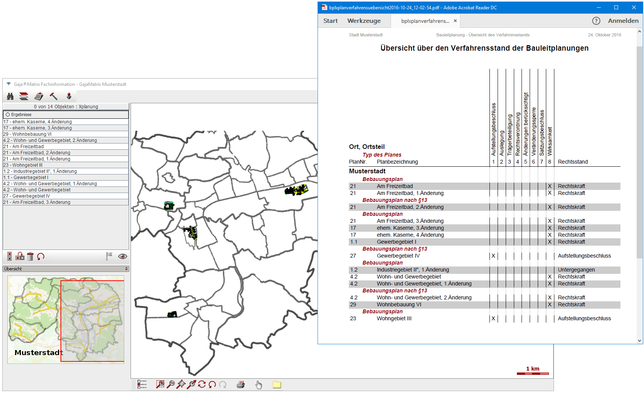Open the Start tab in Acrobat
This screenshot has width=644, height=393.
tap(330, 21)
